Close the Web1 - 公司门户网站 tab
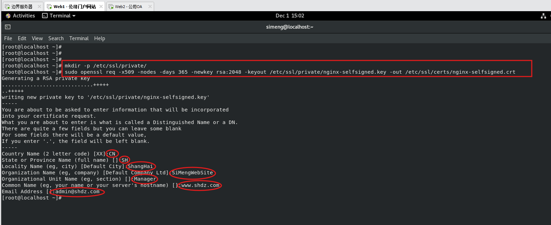The width and height of the screenshot is (551, 225). pos(101,7)
